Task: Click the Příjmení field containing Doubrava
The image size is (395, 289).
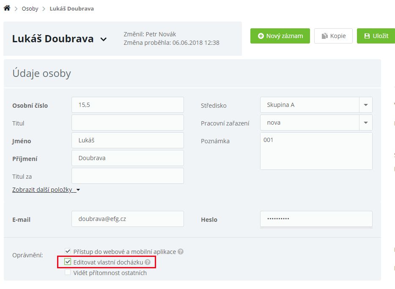Action: 128,158
